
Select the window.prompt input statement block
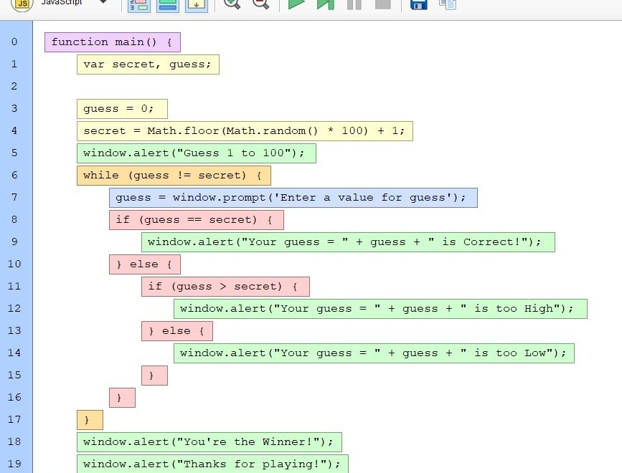(x=293, y=198)
